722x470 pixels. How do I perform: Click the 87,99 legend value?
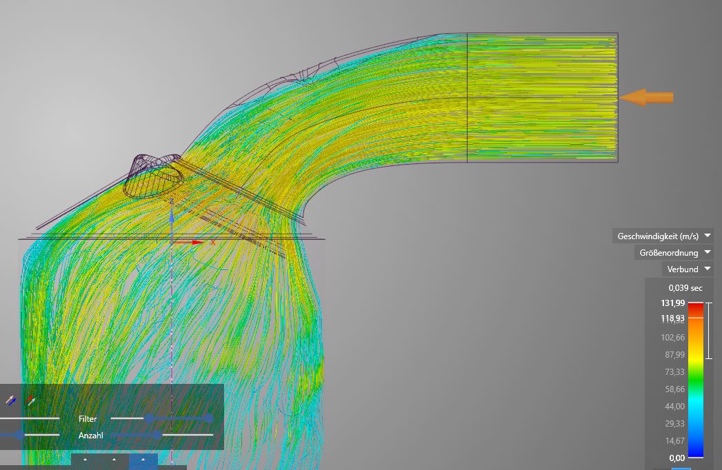tap(674, 354)
